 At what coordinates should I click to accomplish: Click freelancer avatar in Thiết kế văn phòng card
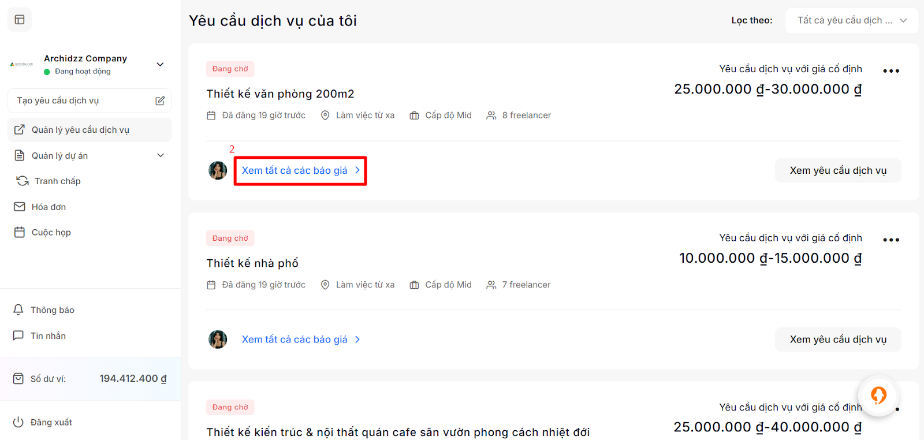pos(218,170)
